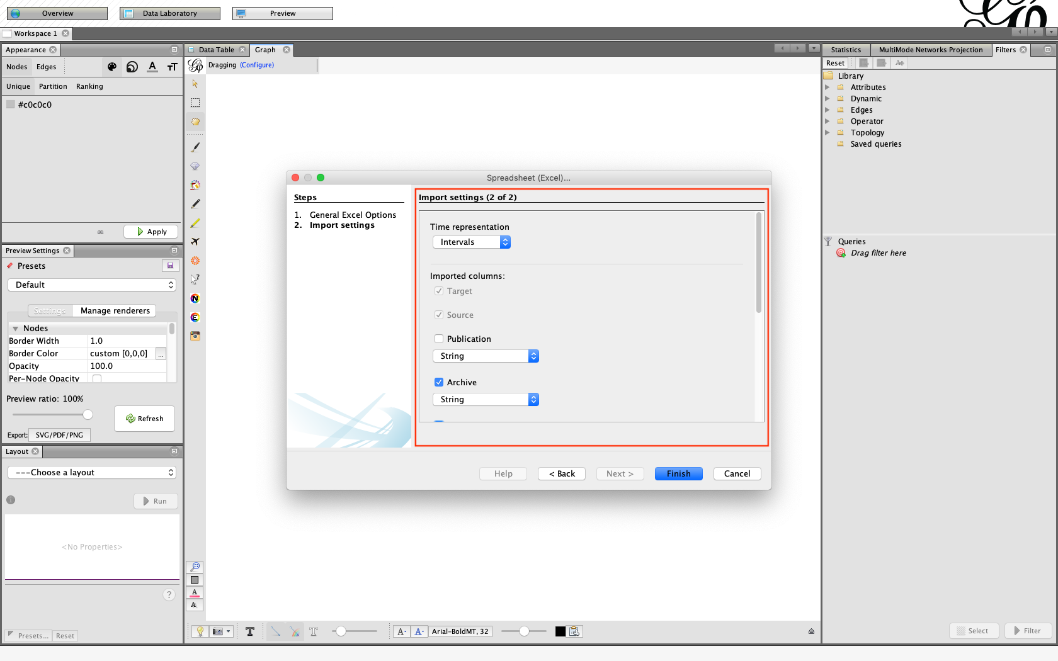Screen dimensions: 1058x661
Task: Click the greyed Target column checkbox
Action: (x=439, y=291)
